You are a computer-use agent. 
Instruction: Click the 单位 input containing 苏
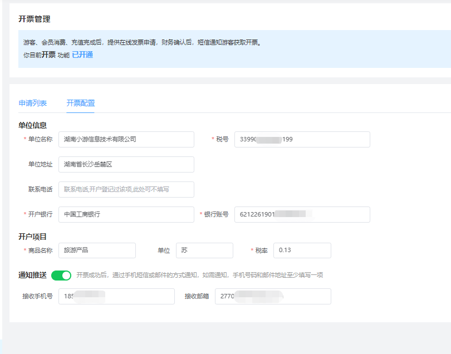point(204,250)
